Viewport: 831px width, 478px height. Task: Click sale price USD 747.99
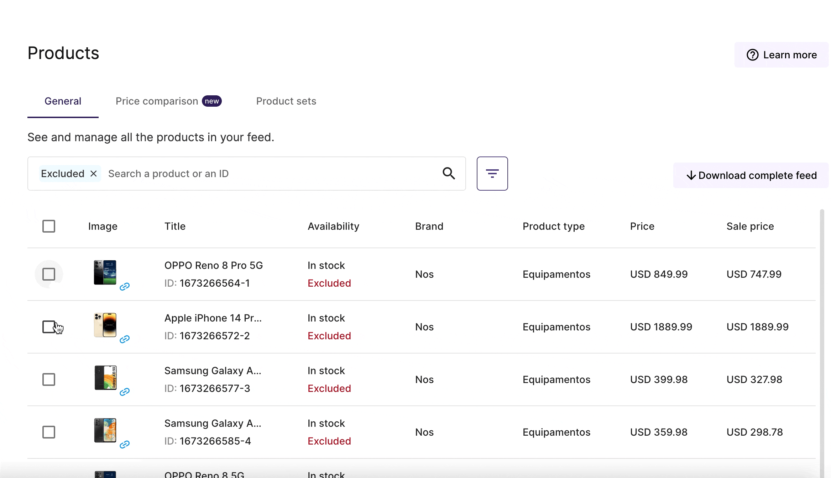754,274
